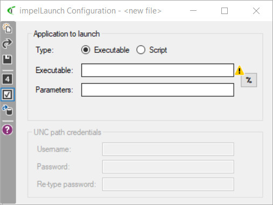Focus the Executable path input field

158,70
